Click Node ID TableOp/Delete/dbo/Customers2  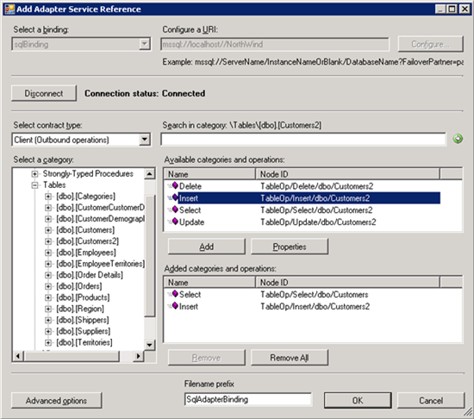[x=317, y=186]
